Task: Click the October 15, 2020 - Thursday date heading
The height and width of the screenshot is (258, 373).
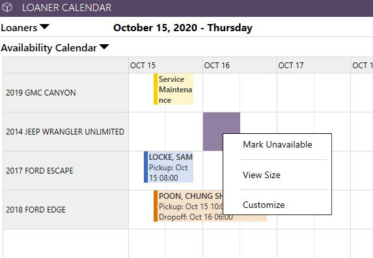Action: [x=183, y=28]
